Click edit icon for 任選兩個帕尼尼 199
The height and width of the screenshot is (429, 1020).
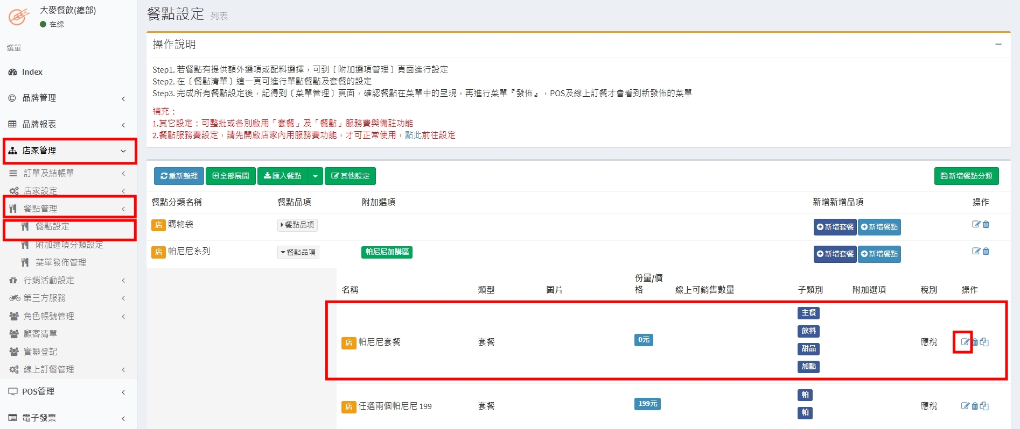[x=965, y=406]
